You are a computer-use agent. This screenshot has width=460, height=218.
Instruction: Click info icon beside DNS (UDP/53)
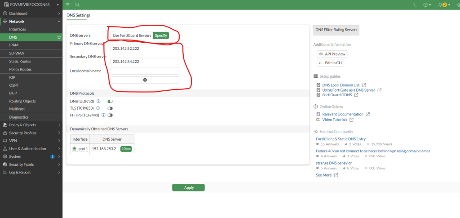tap(98, 101)
